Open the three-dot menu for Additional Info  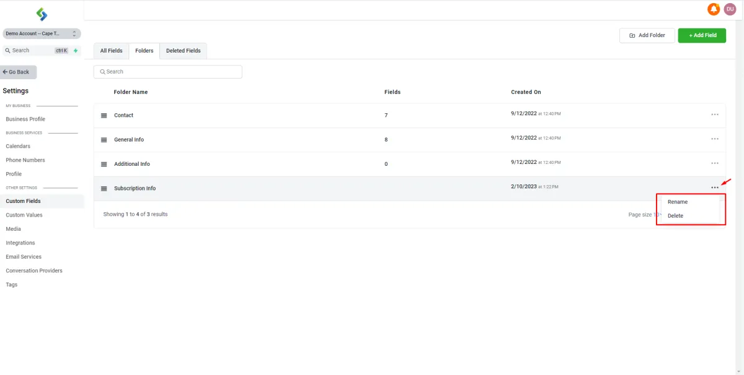(715, 163)
